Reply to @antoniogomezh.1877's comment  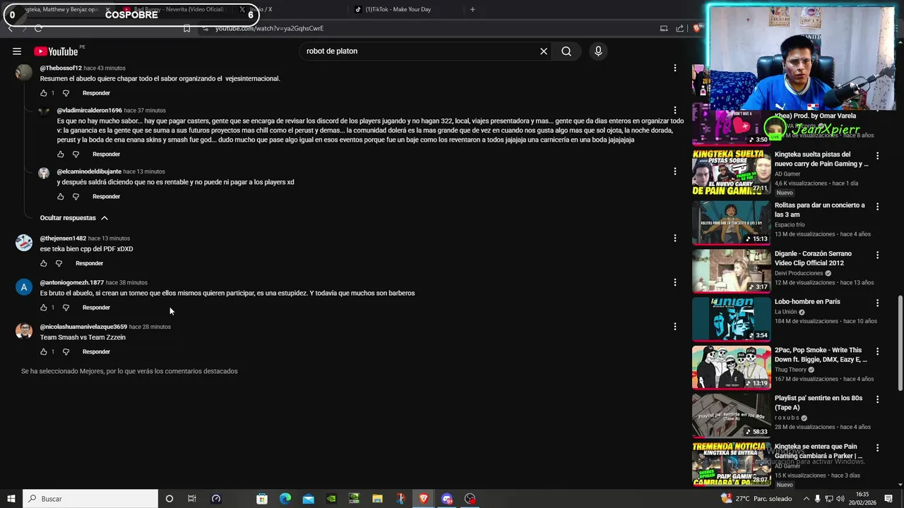(96, 308)
